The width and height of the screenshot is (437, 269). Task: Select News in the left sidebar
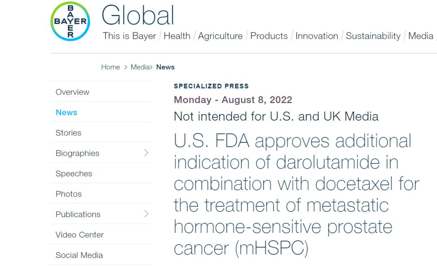pos(66,112)
